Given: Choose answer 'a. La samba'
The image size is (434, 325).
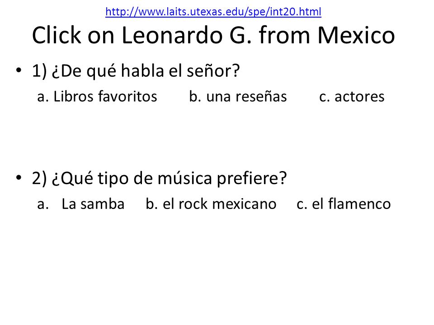Looking at the screenshot, I should tap(81, 204).
